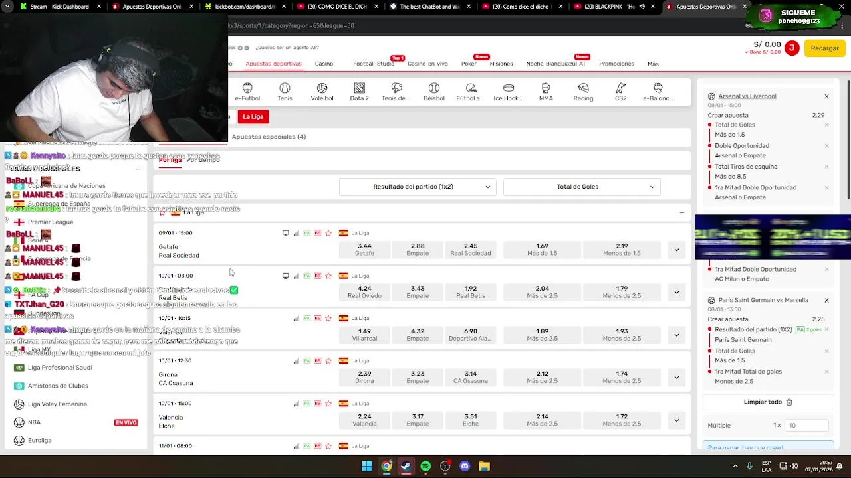Screen dimensions: 851x478
Task: Open the CS2 category icon
Action: point(620,92)
